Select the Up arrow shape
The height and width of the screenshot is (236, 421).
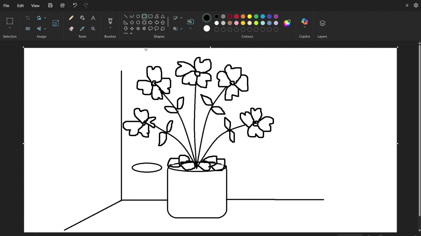point(163,23)
